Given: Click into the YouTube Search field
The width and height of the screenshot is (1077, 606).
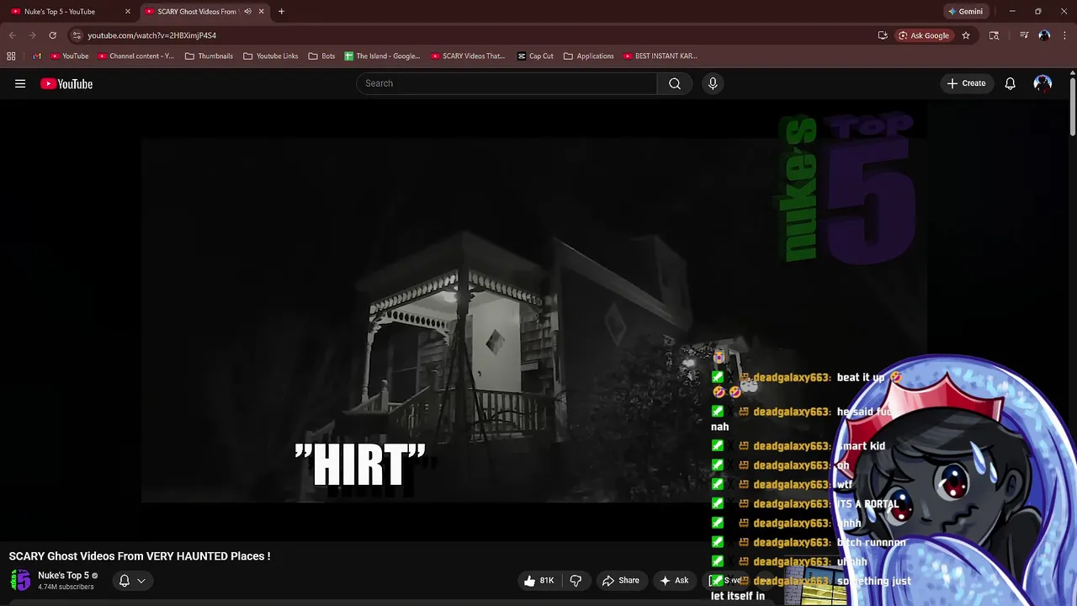Looking at the screenshot, I should 507,83.
